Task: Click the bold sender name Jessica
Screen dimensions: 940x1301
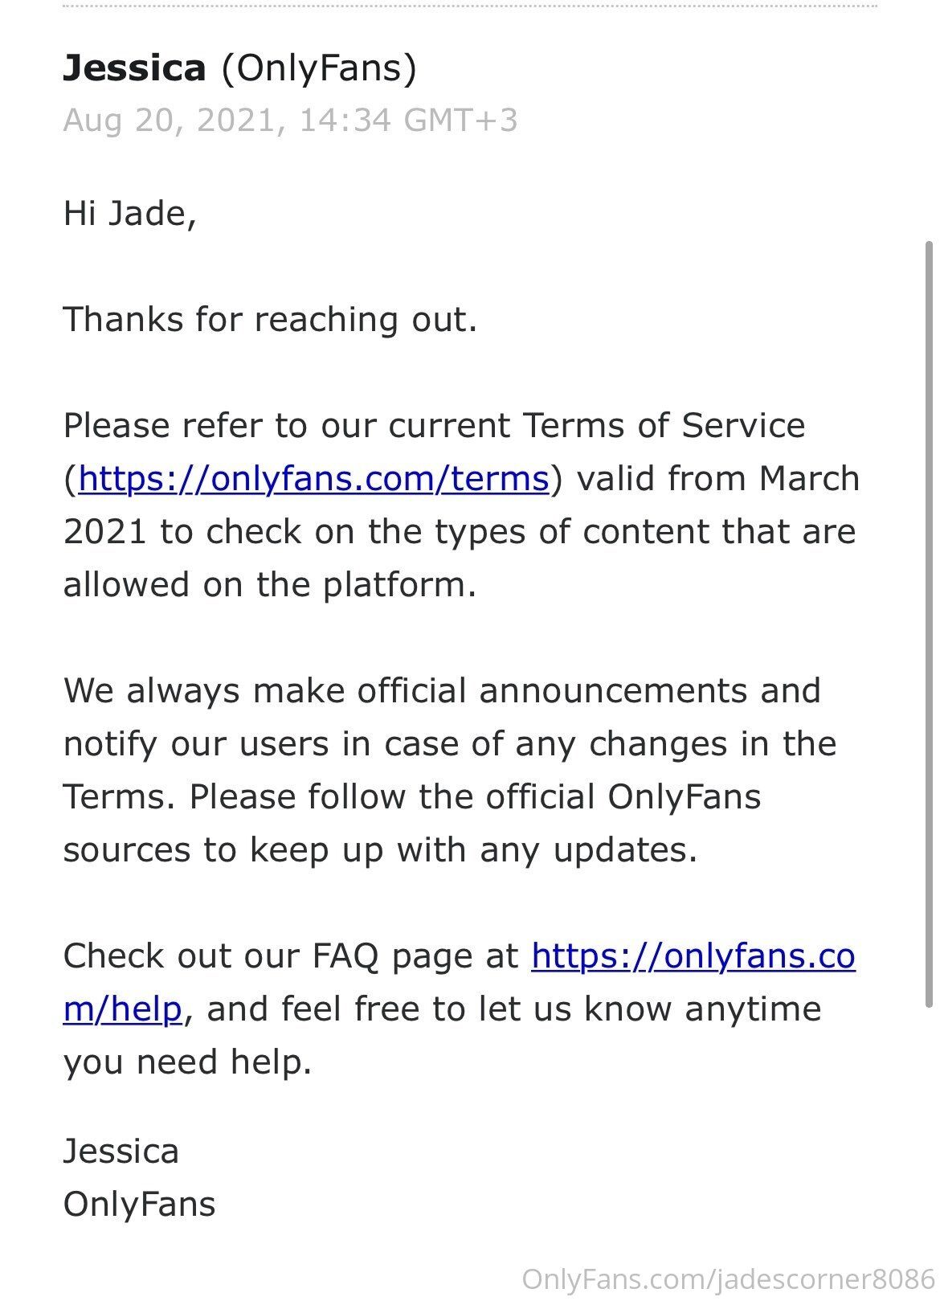Action: coord(135,68)
